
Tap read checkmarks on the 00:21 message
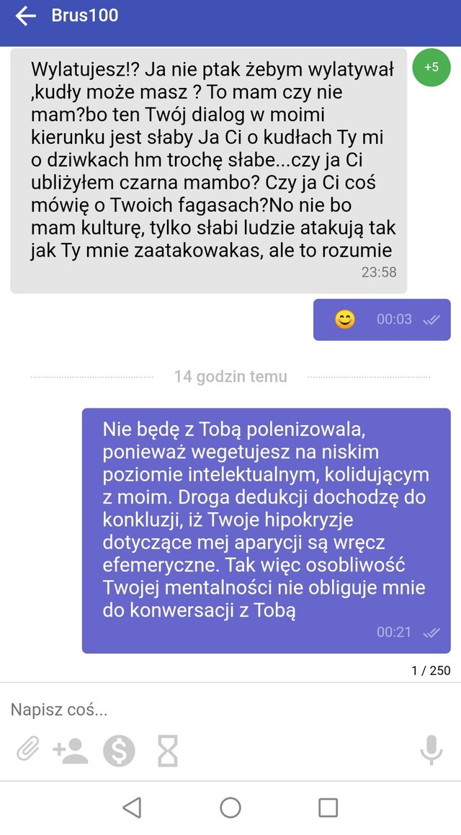point(431,633)
